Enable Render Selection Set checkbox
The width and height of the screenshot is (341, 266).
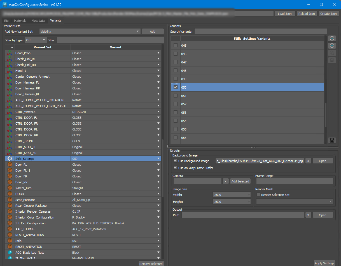[258, 194]
